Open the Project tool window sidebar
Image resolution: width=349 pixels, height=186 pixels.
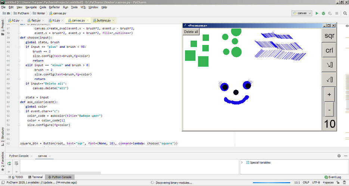pyautogui.click(x=3, y=28)
